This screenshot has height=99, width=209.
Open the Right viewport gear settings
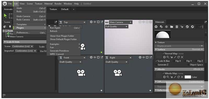[x=140, y=57]
